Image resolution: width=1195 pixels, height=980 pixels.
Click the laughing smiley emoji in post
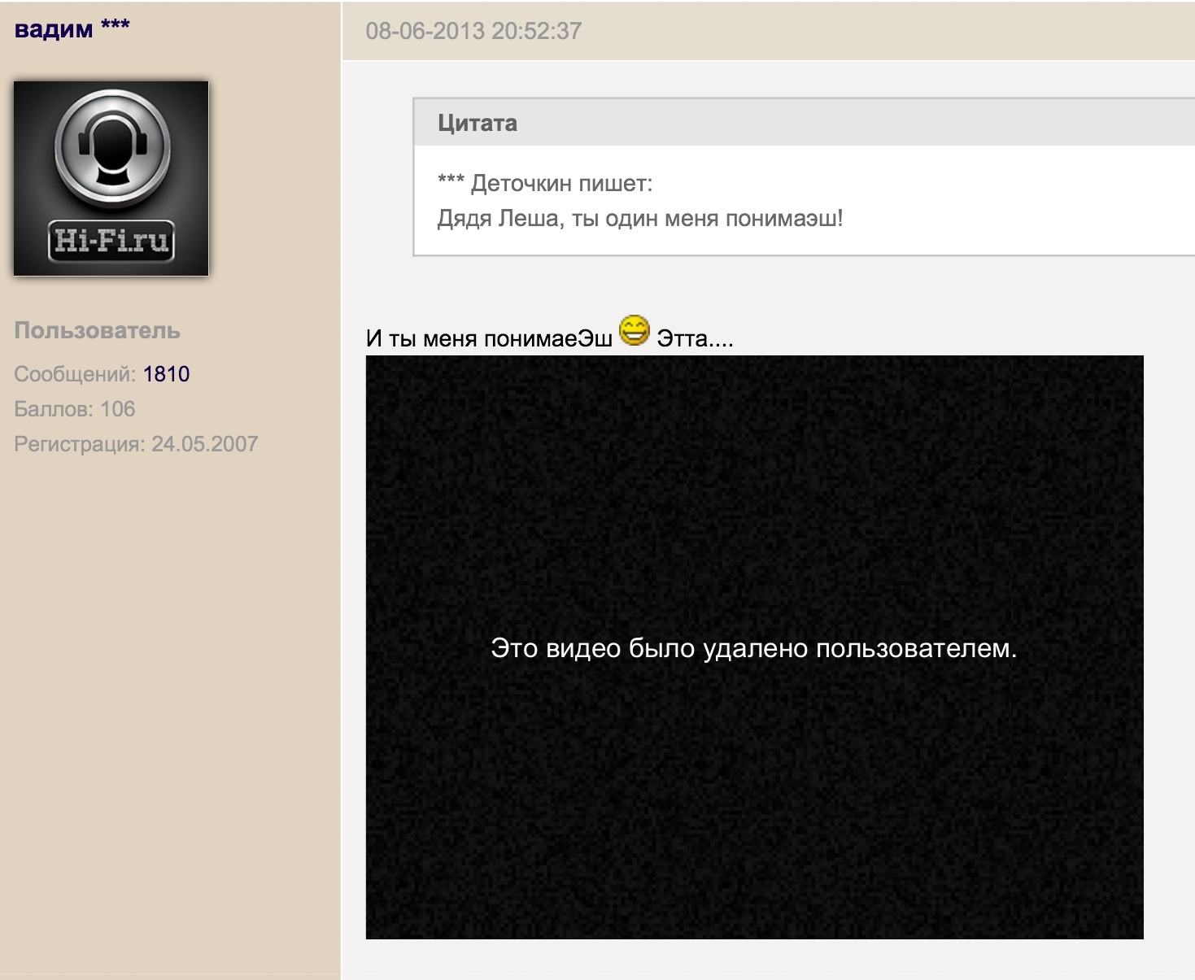[635, 331]
